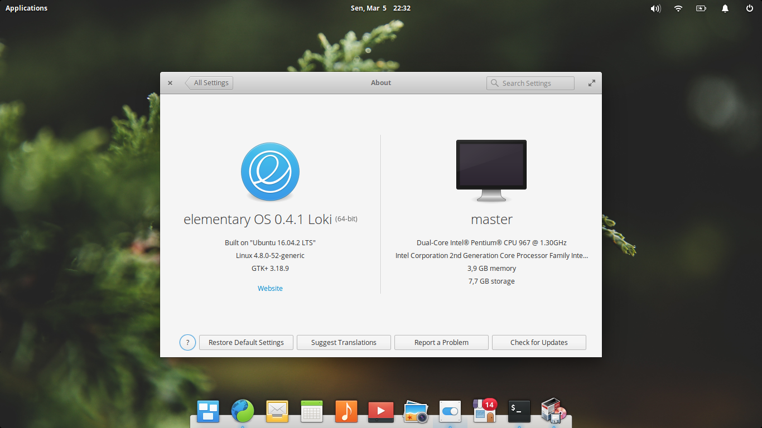762x428 pixels.
Task: Open Terminal from the dock
Action: [518, 411]
